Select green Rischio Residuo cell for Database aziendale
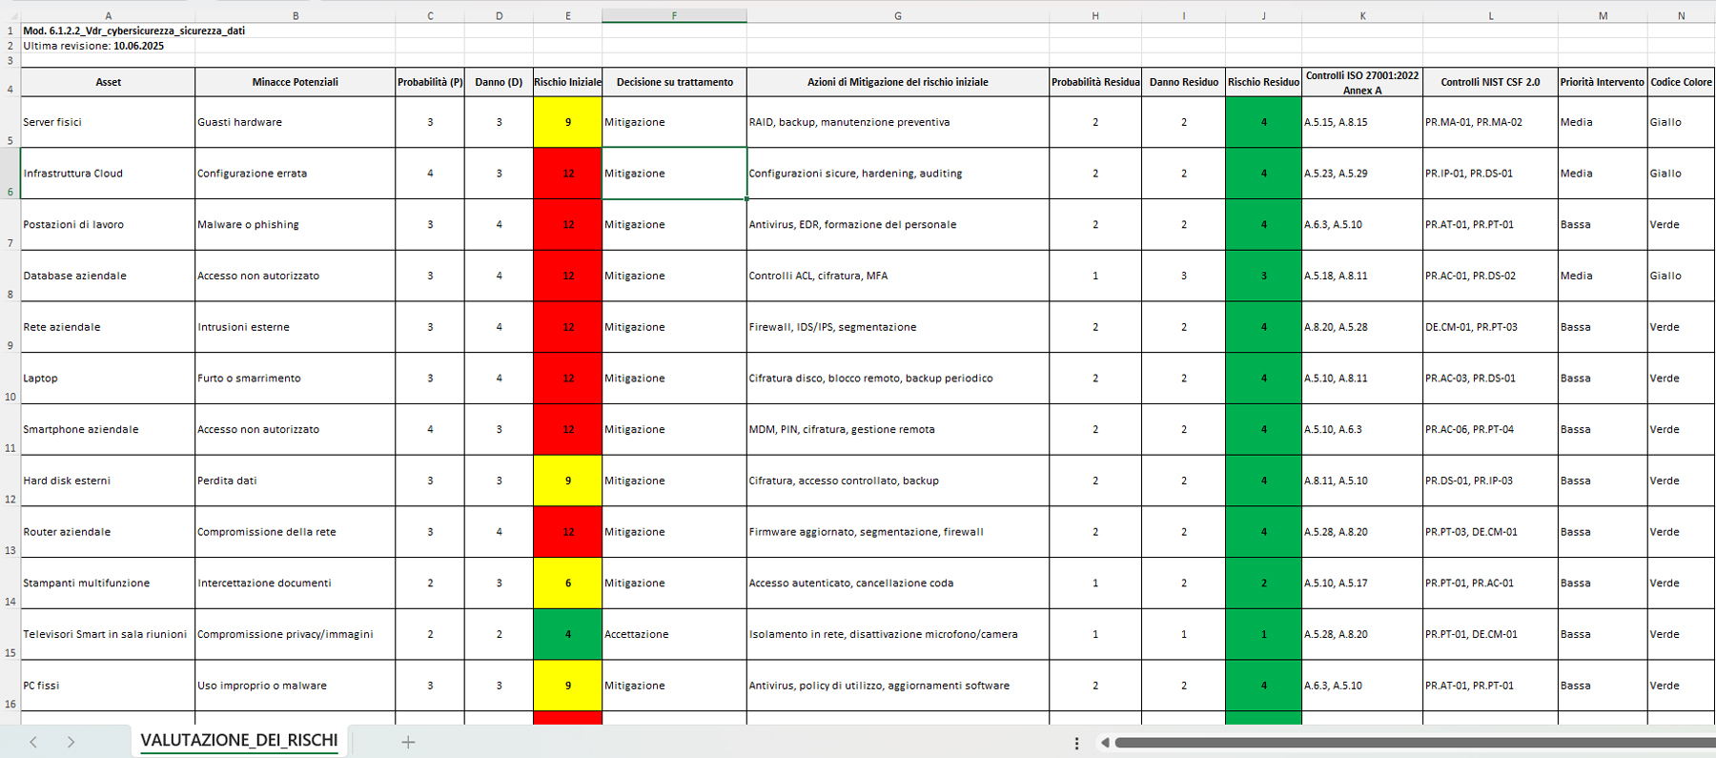Screen dimensions: 1716x758 (x=1263, y=276)
